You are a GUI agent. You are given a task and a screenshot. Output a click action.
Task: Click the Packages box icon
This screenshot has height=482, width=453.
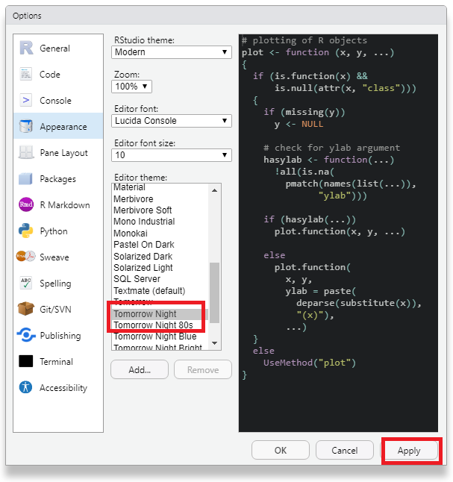(x=25, y=178)
